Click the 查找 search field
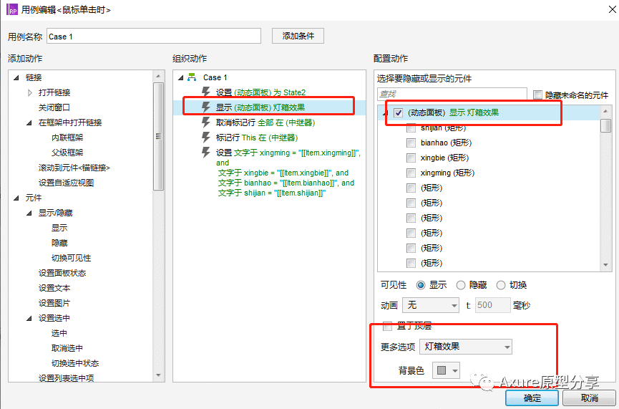Screen dimensions: 619x409 click(x=452, y=94)
